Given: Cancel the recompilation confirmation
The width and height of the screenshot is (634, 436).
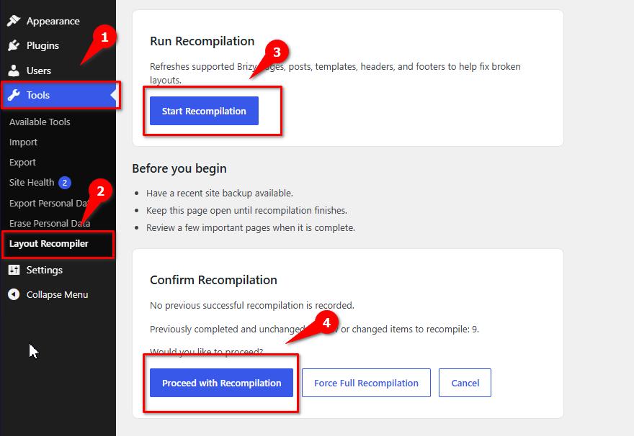Looking at the screenshot, I should [x=465, y=383].
